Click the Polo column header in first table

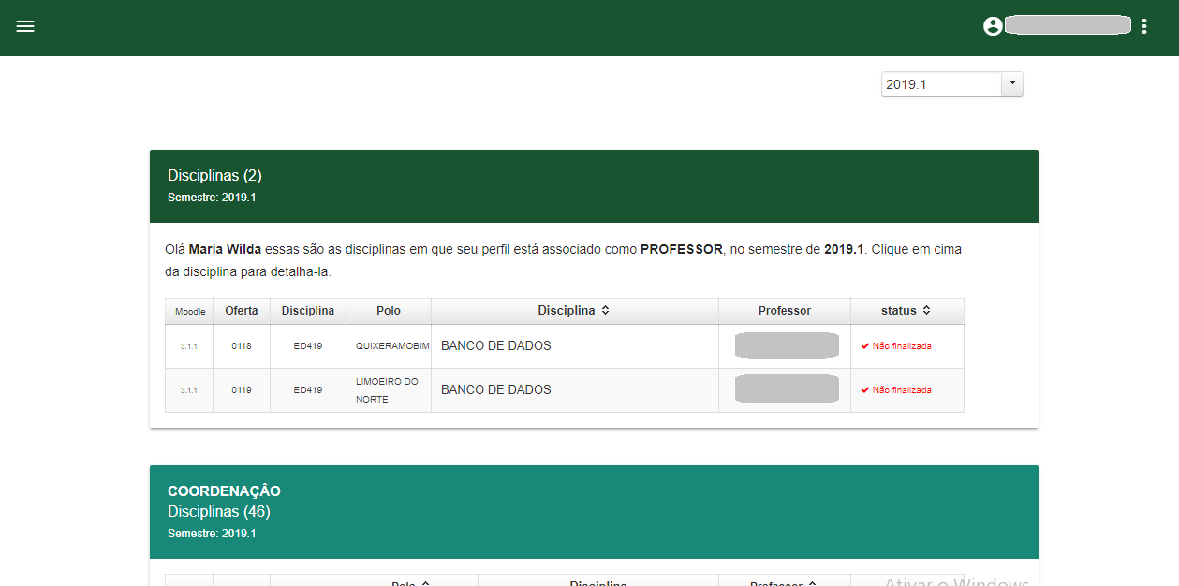pos(389,311)
